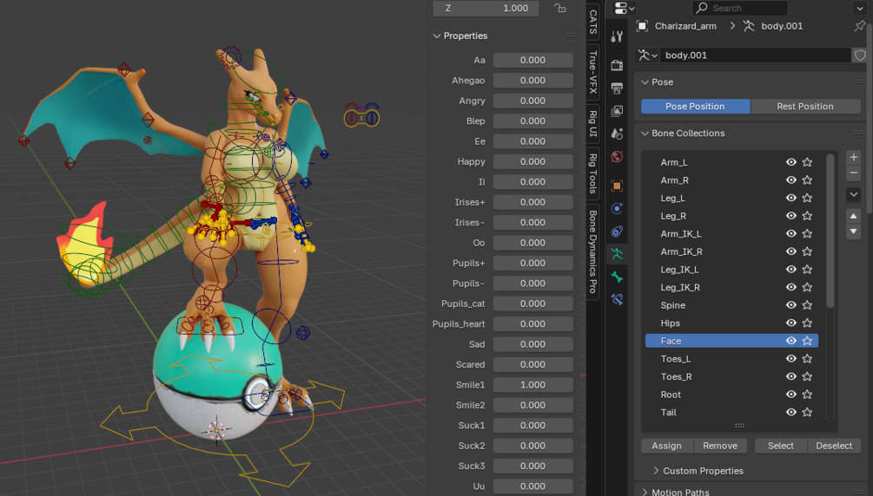873x496 pixels.
Task: Click the Z scale value field
Action: click(x=486, y=8)
